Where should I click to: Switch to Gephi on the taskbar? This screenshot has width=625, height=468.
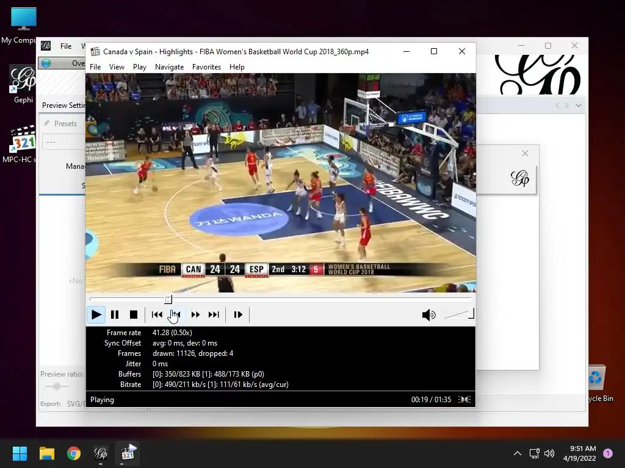[101, 453]
